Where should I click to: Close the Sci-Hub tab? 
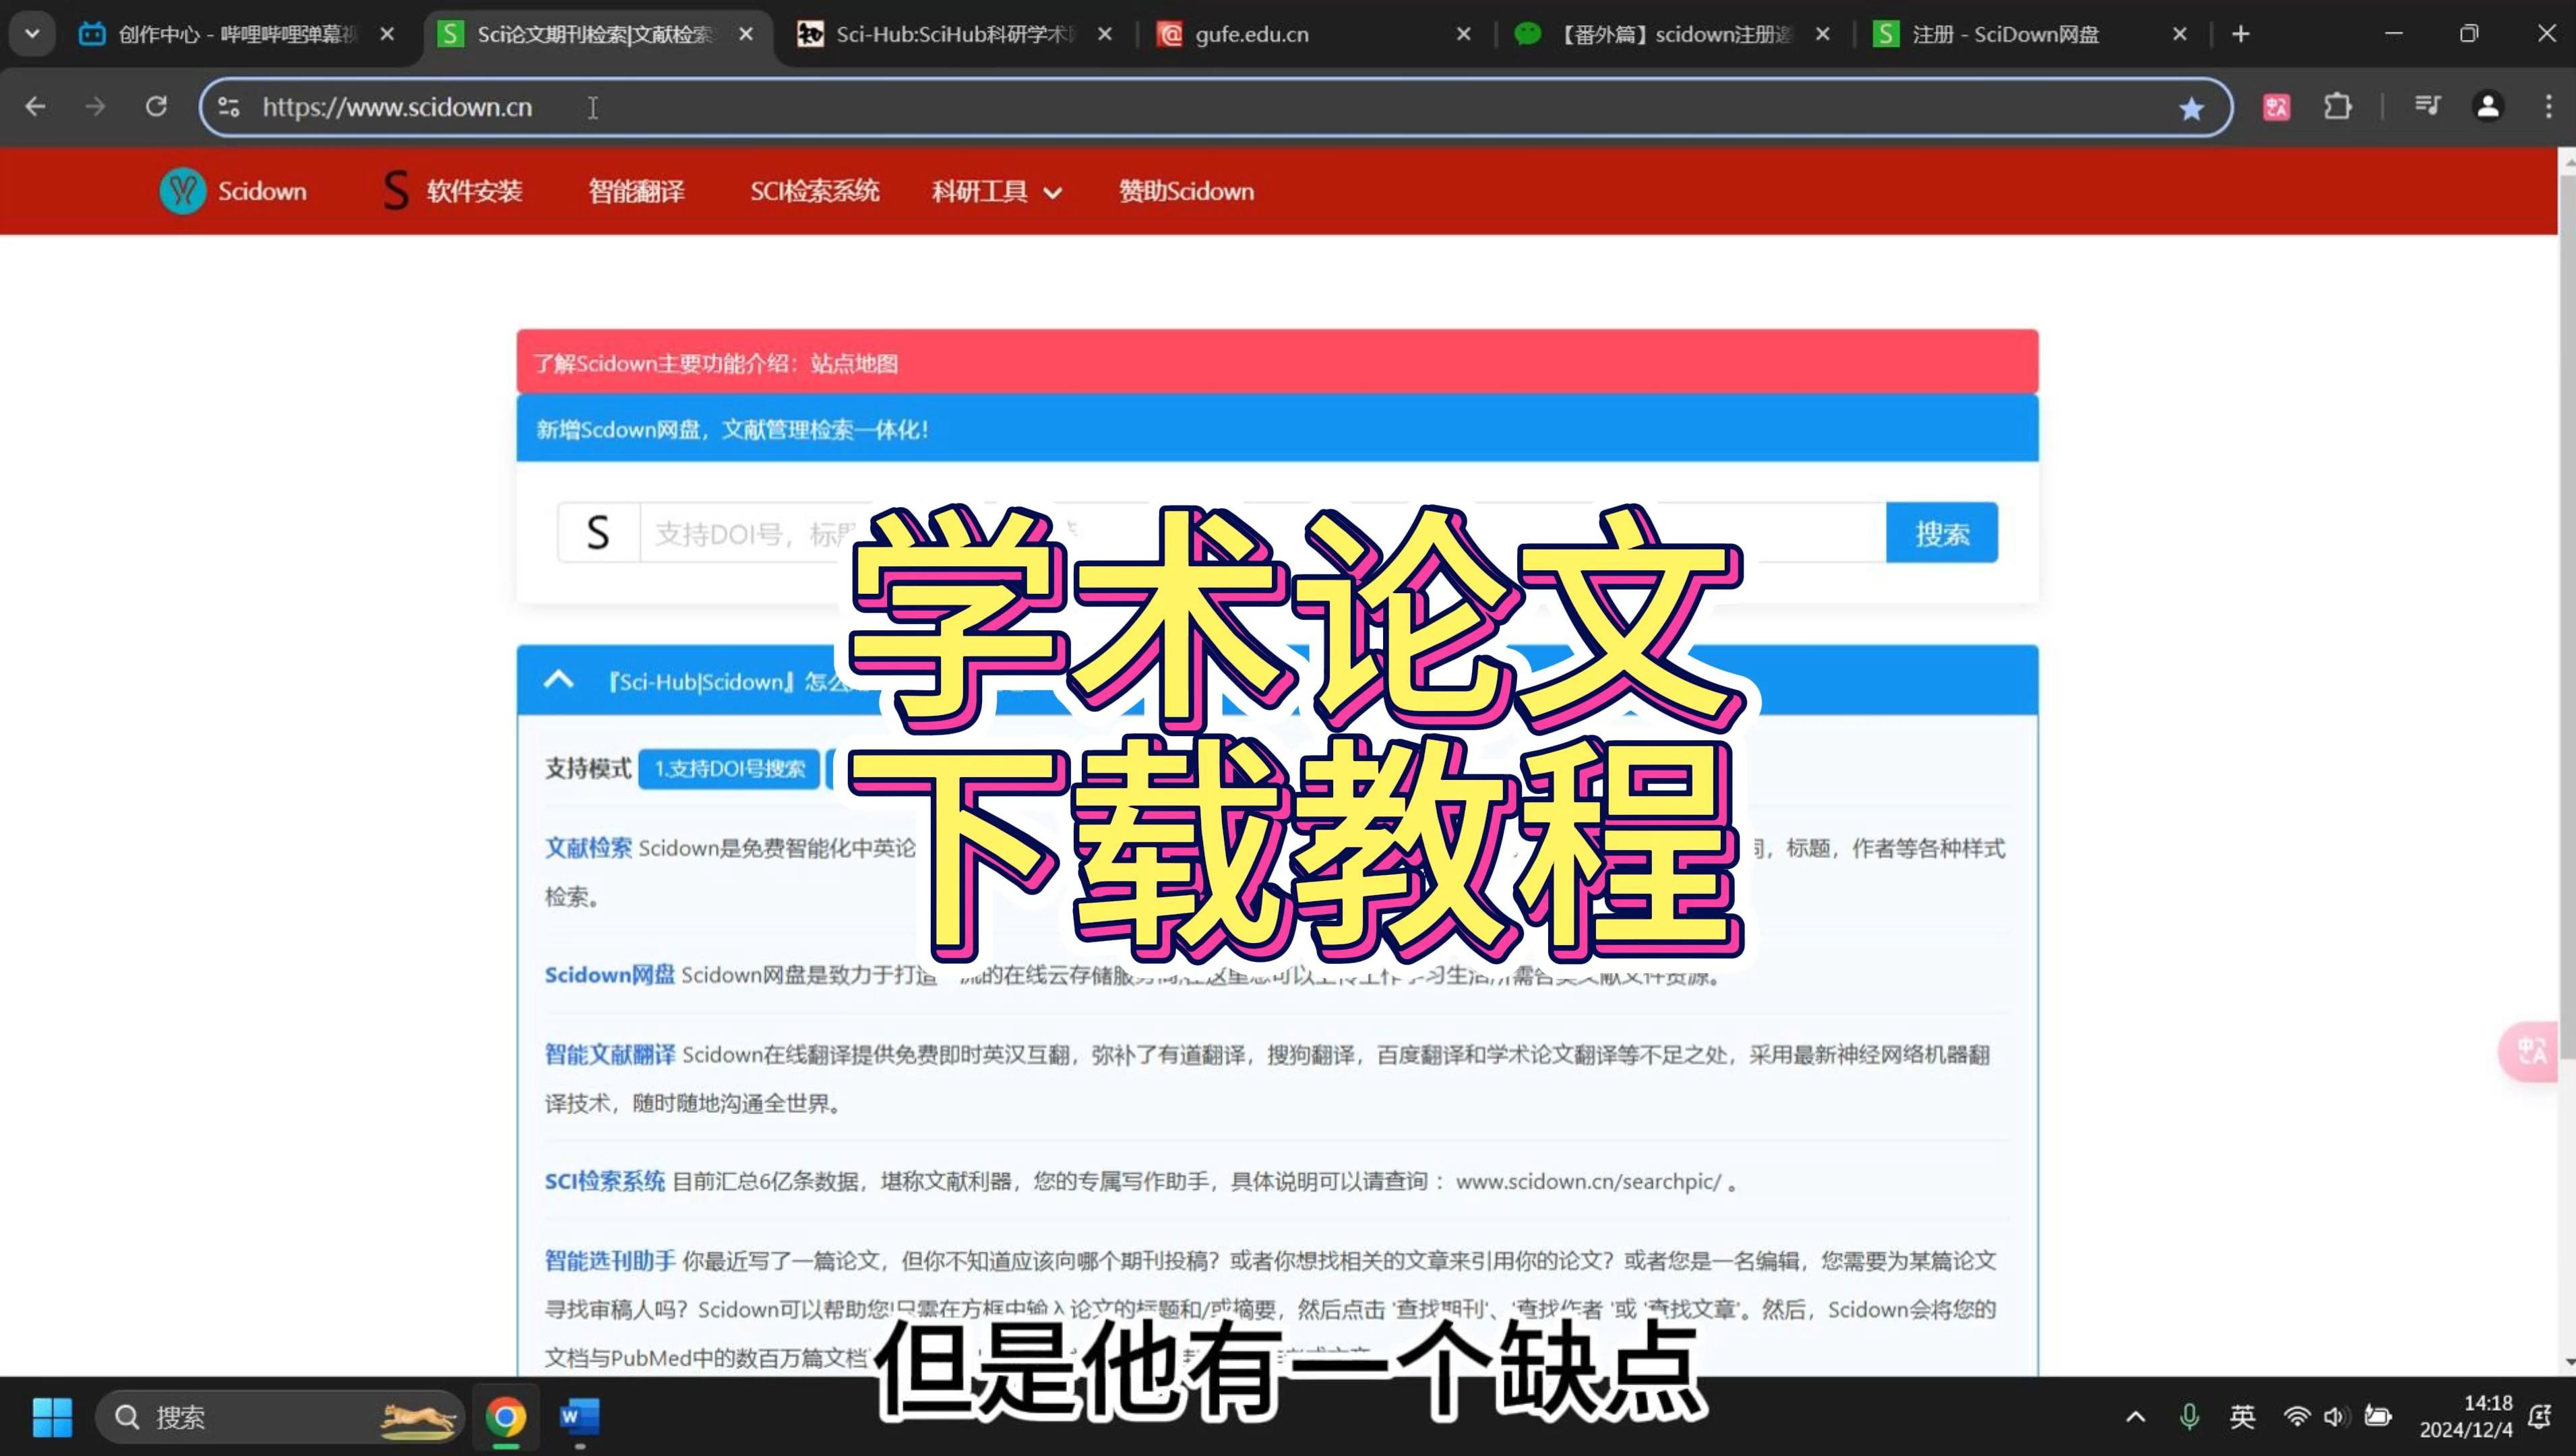pos(1105,34)
